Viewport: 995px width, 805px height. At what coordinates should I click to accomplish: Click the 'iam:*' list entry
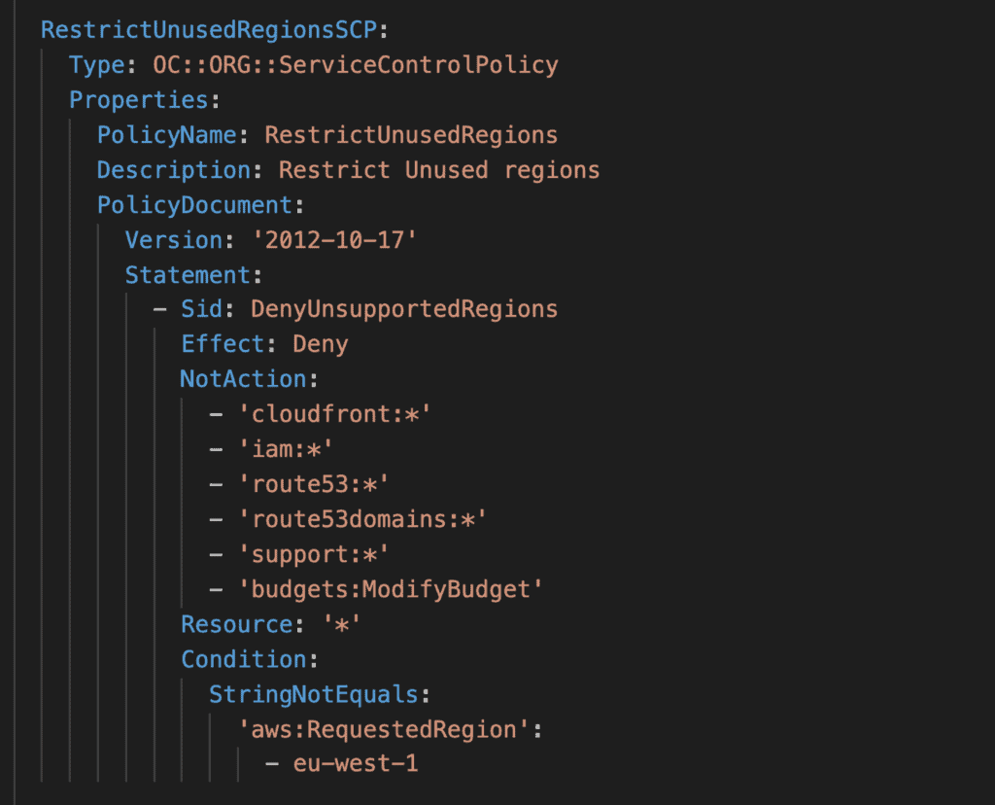pyautogui.click(x=292, y=449)
